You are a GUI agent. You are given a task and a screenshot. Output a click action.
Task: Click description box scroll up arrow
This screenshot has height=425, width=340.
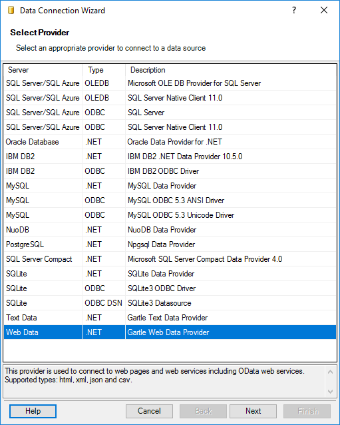click(x=330, y=372)
